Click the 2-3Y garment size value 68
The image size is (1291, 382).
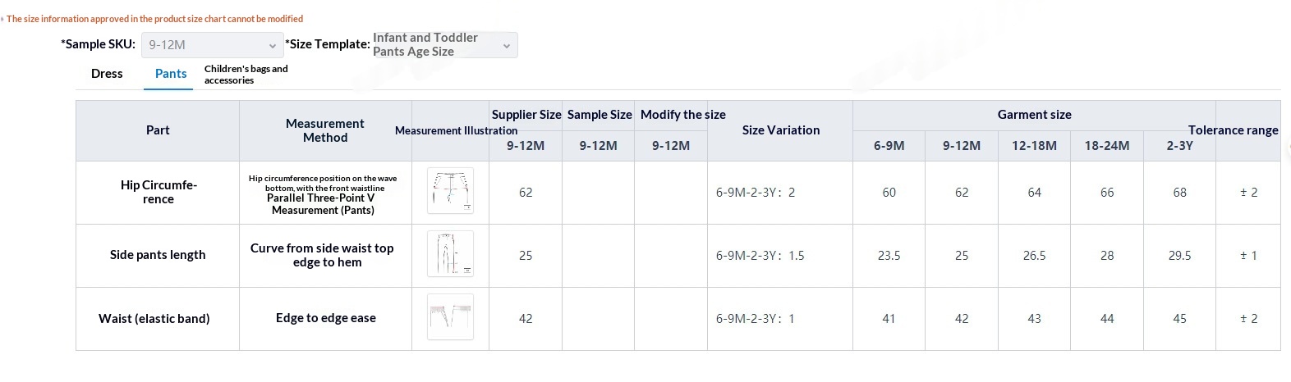1179,193
